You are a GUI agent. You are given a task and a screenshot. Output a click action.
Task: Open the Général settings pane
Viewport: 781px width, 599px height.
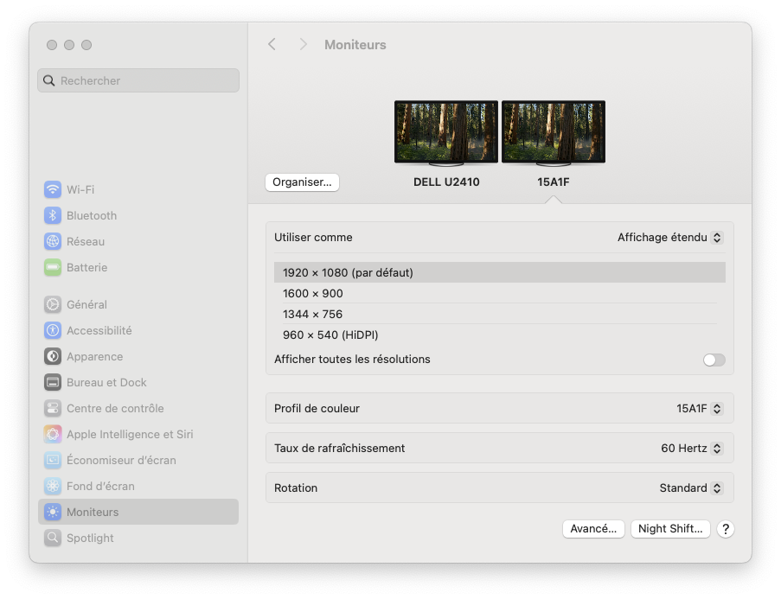coord(138,304)
